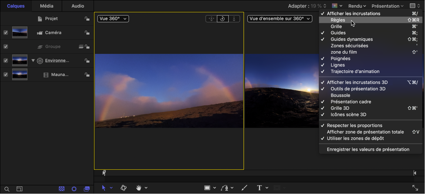
Task: Switch to the Média tab
Action: (47, 6)
